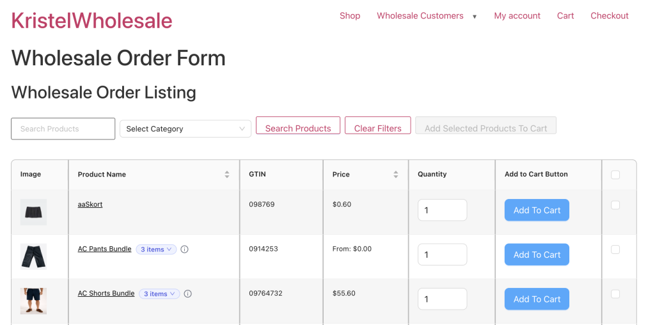Click Add Selected Products To Cart
Screen dimensions: 655x325
(486, 125)
